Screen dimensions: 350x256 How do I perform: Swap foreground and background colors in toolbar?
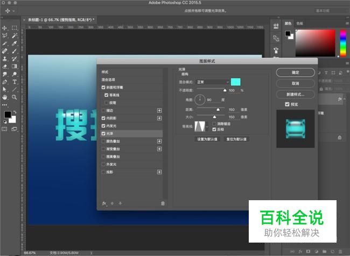[x=15, y=112]
